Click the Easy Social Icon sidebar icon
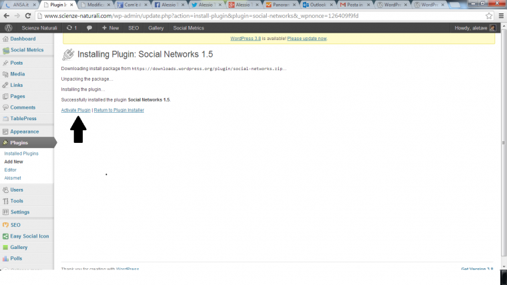Image resolution: width=507 pixels, height=285 pixels. tap(5, 236)
